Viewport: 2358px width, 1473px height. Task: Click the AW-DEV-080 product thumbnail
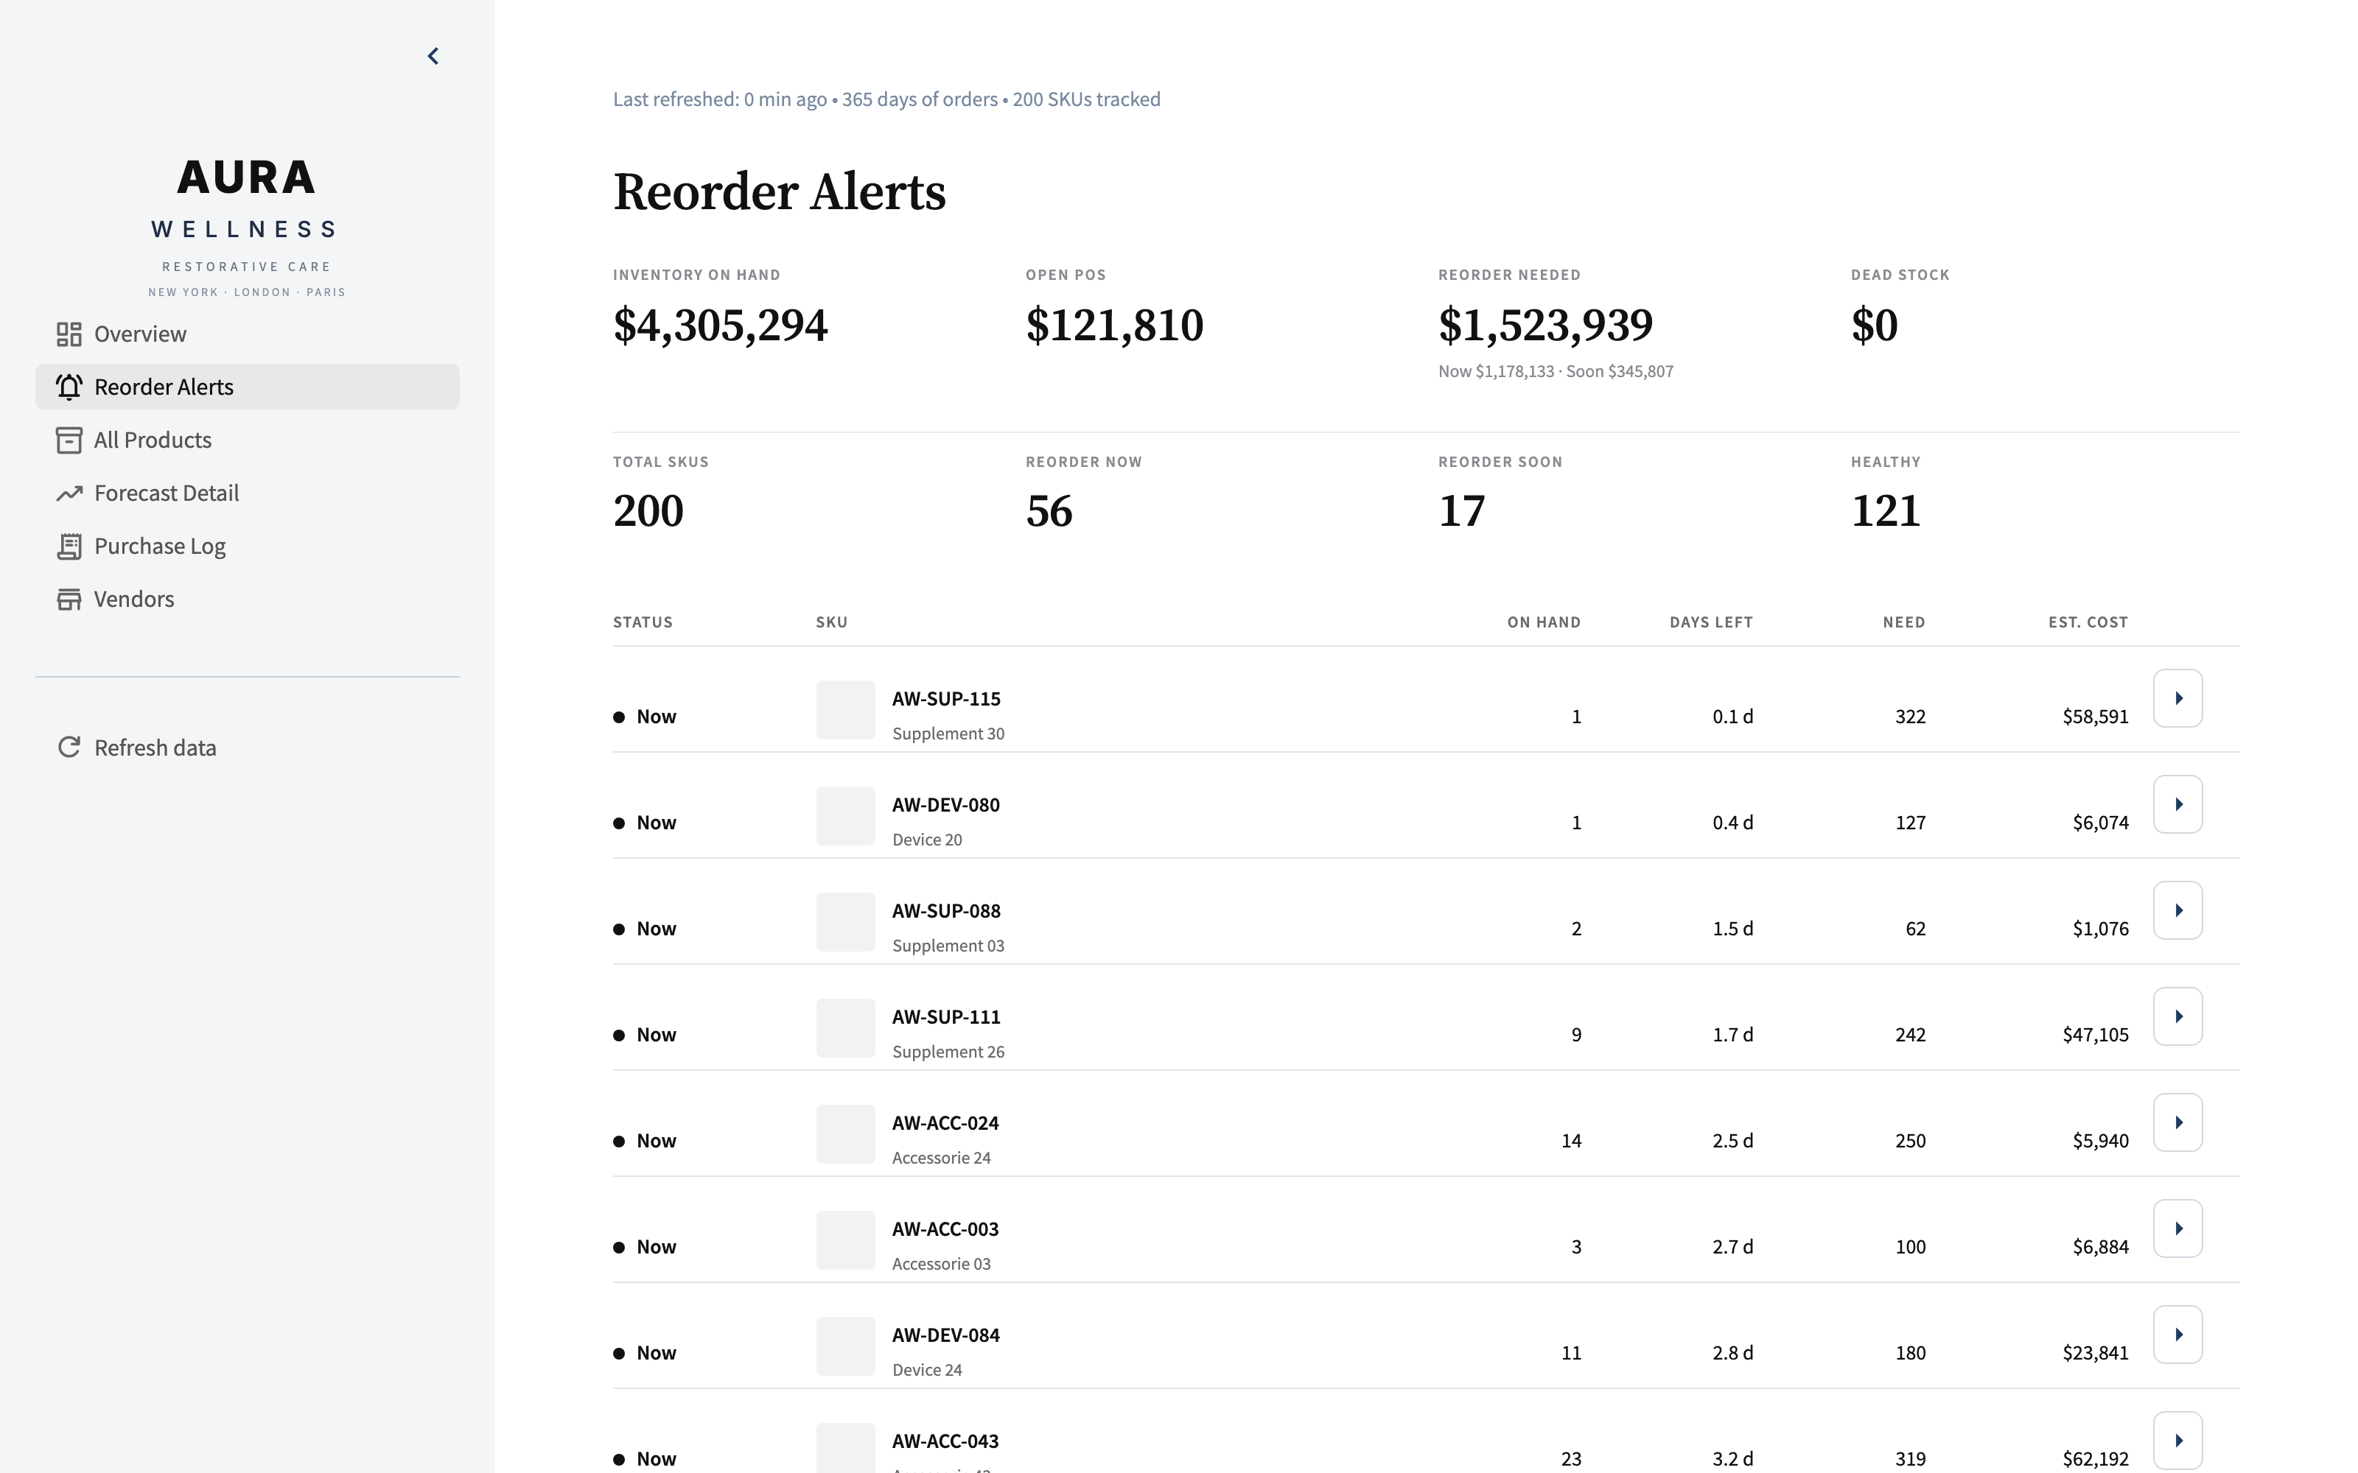click(x=846, y=816)
